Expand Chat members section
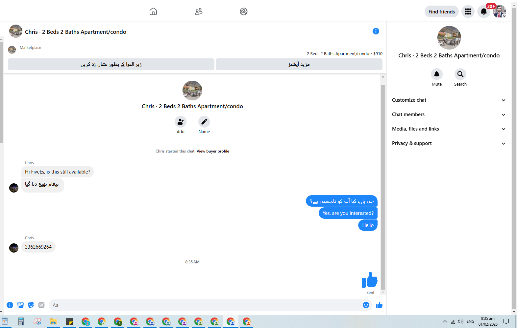 tap(449, 114)
